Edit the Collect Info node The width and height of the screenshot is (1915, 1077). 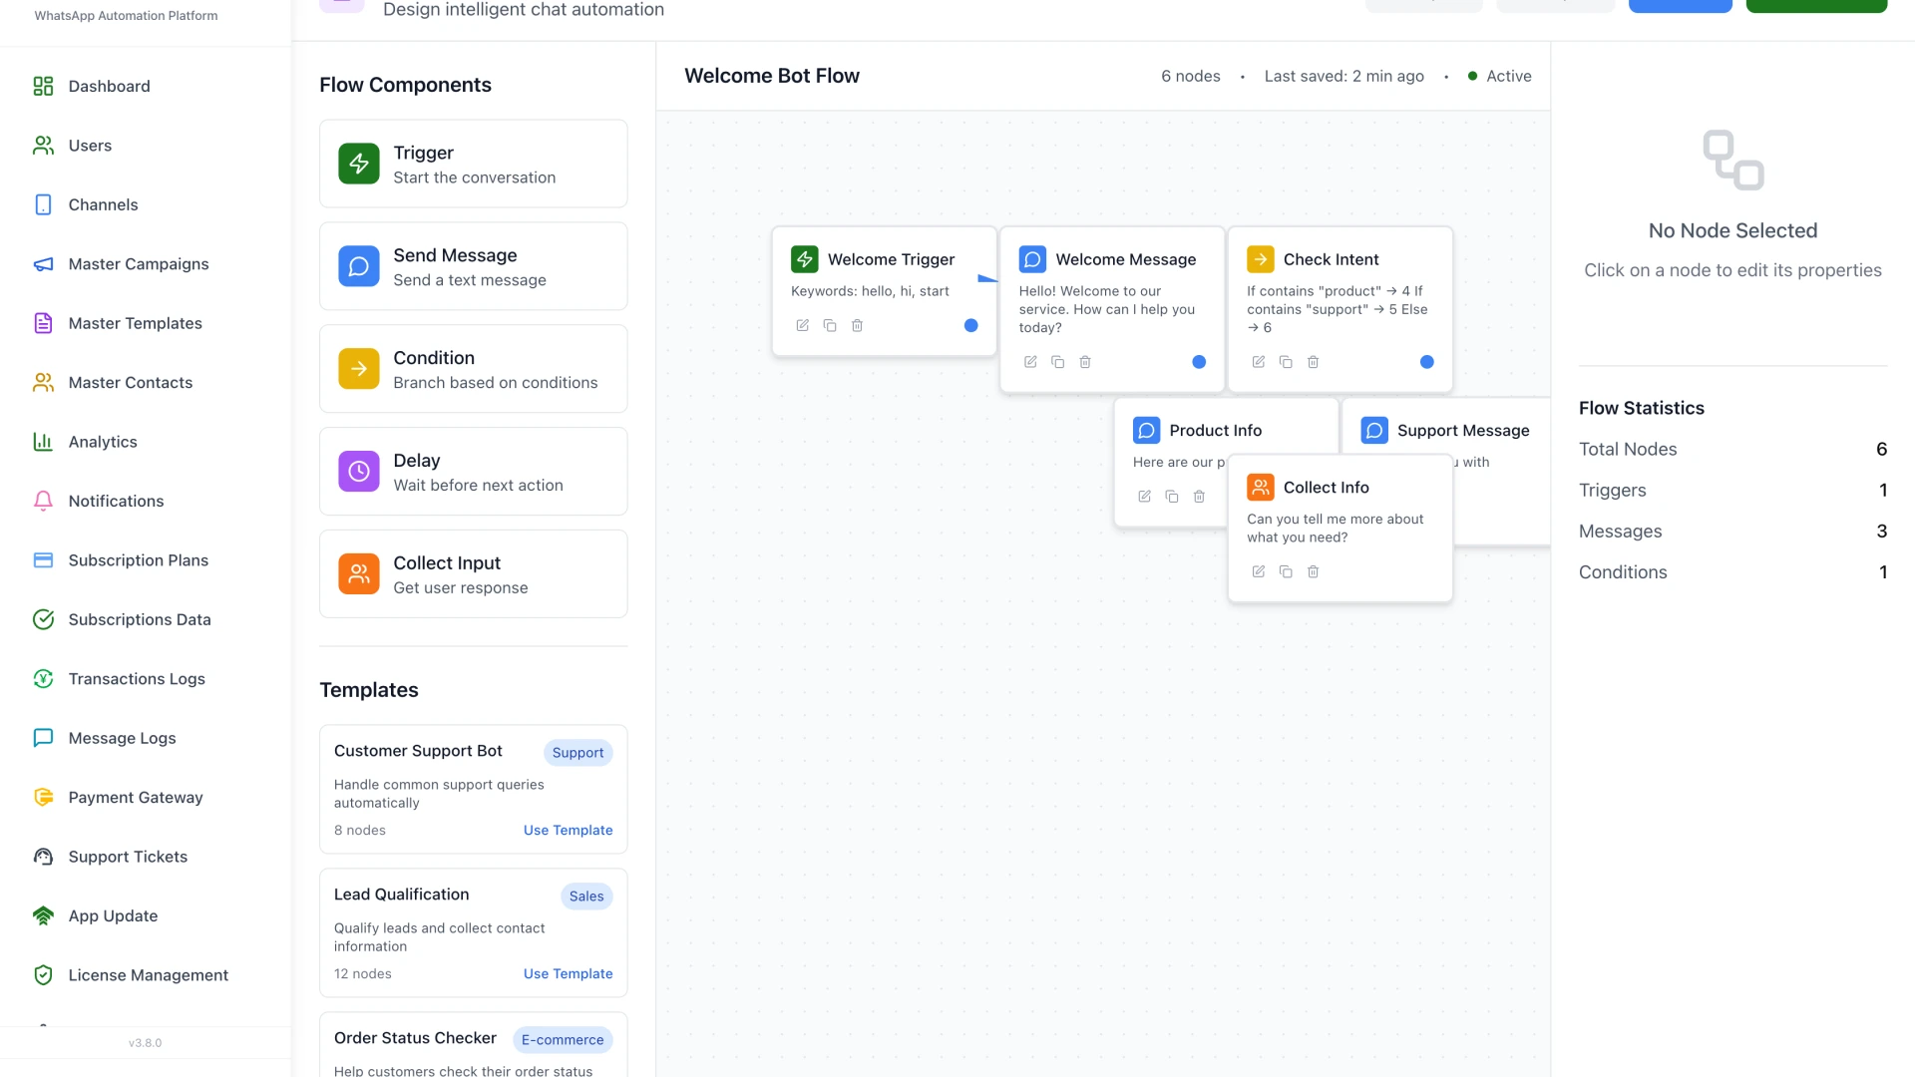coord(1259,572)
